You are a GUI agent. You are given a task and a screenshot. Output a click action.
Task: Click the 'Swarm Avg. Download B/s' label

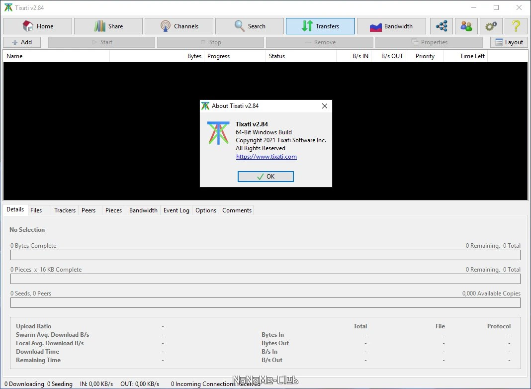point(53,335)
